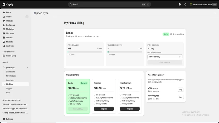Click the Settings gear icon
219x123 pixels.
[x=4, y=119]
